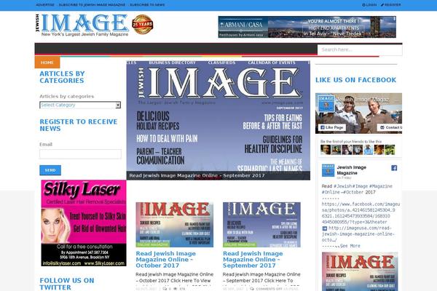This screenshot has height=291, width=437.
Task: Click the Facebook Like Page button
Action: click(x=332, y=127)
